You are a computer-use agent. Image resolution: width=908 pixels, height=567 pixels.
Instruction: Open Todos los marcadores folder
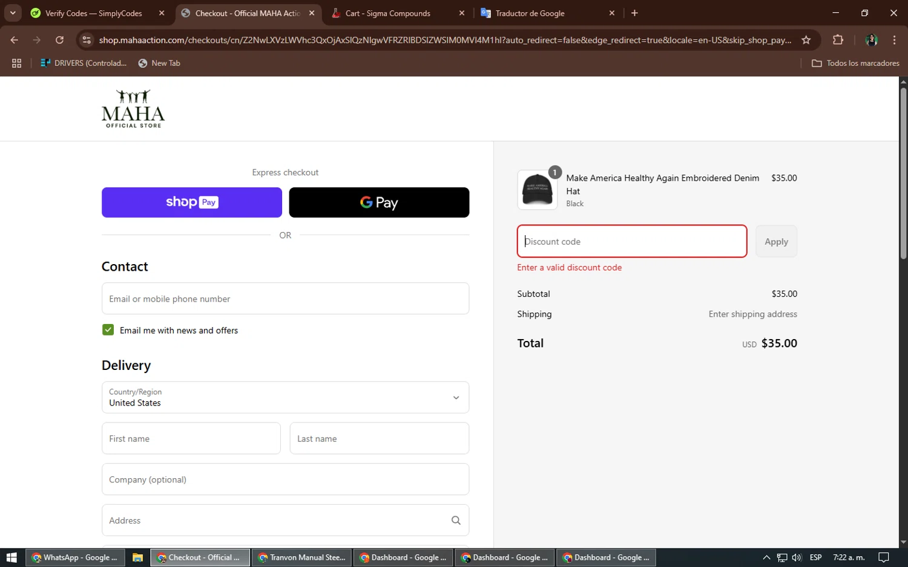855,63
